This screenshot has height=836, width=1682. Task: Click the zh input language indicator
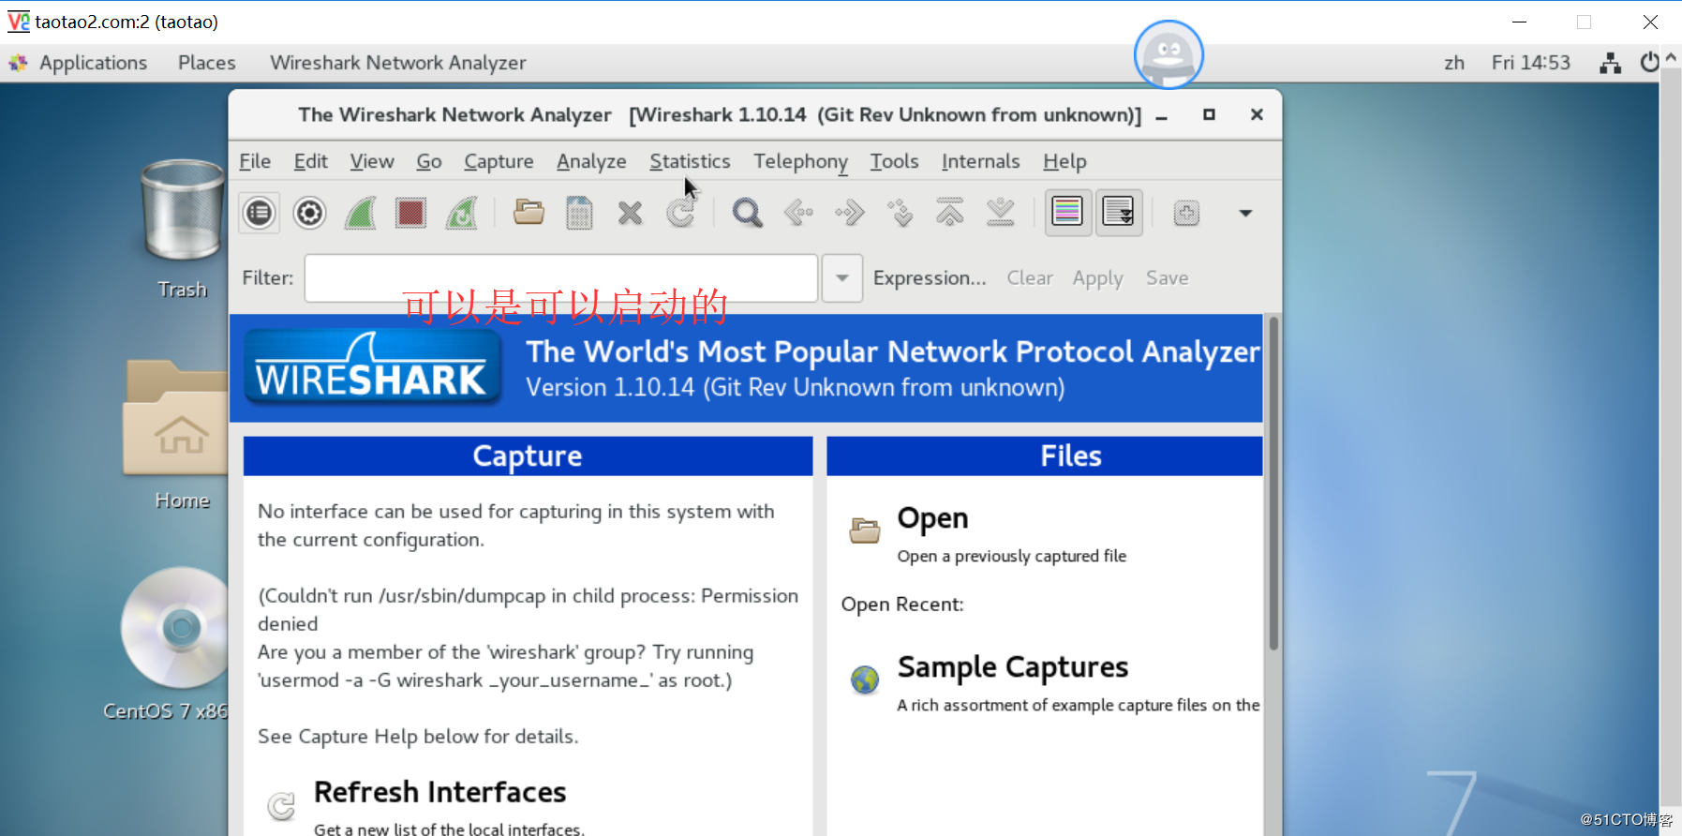pyautogui.click(x=1454, y=63)
